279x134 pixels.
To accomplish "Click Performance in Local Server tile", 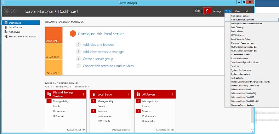I will click(x=105, y=116).
